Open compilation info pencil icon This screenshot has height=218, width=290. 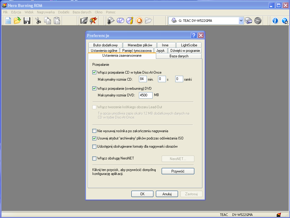[x=84, y=21]
